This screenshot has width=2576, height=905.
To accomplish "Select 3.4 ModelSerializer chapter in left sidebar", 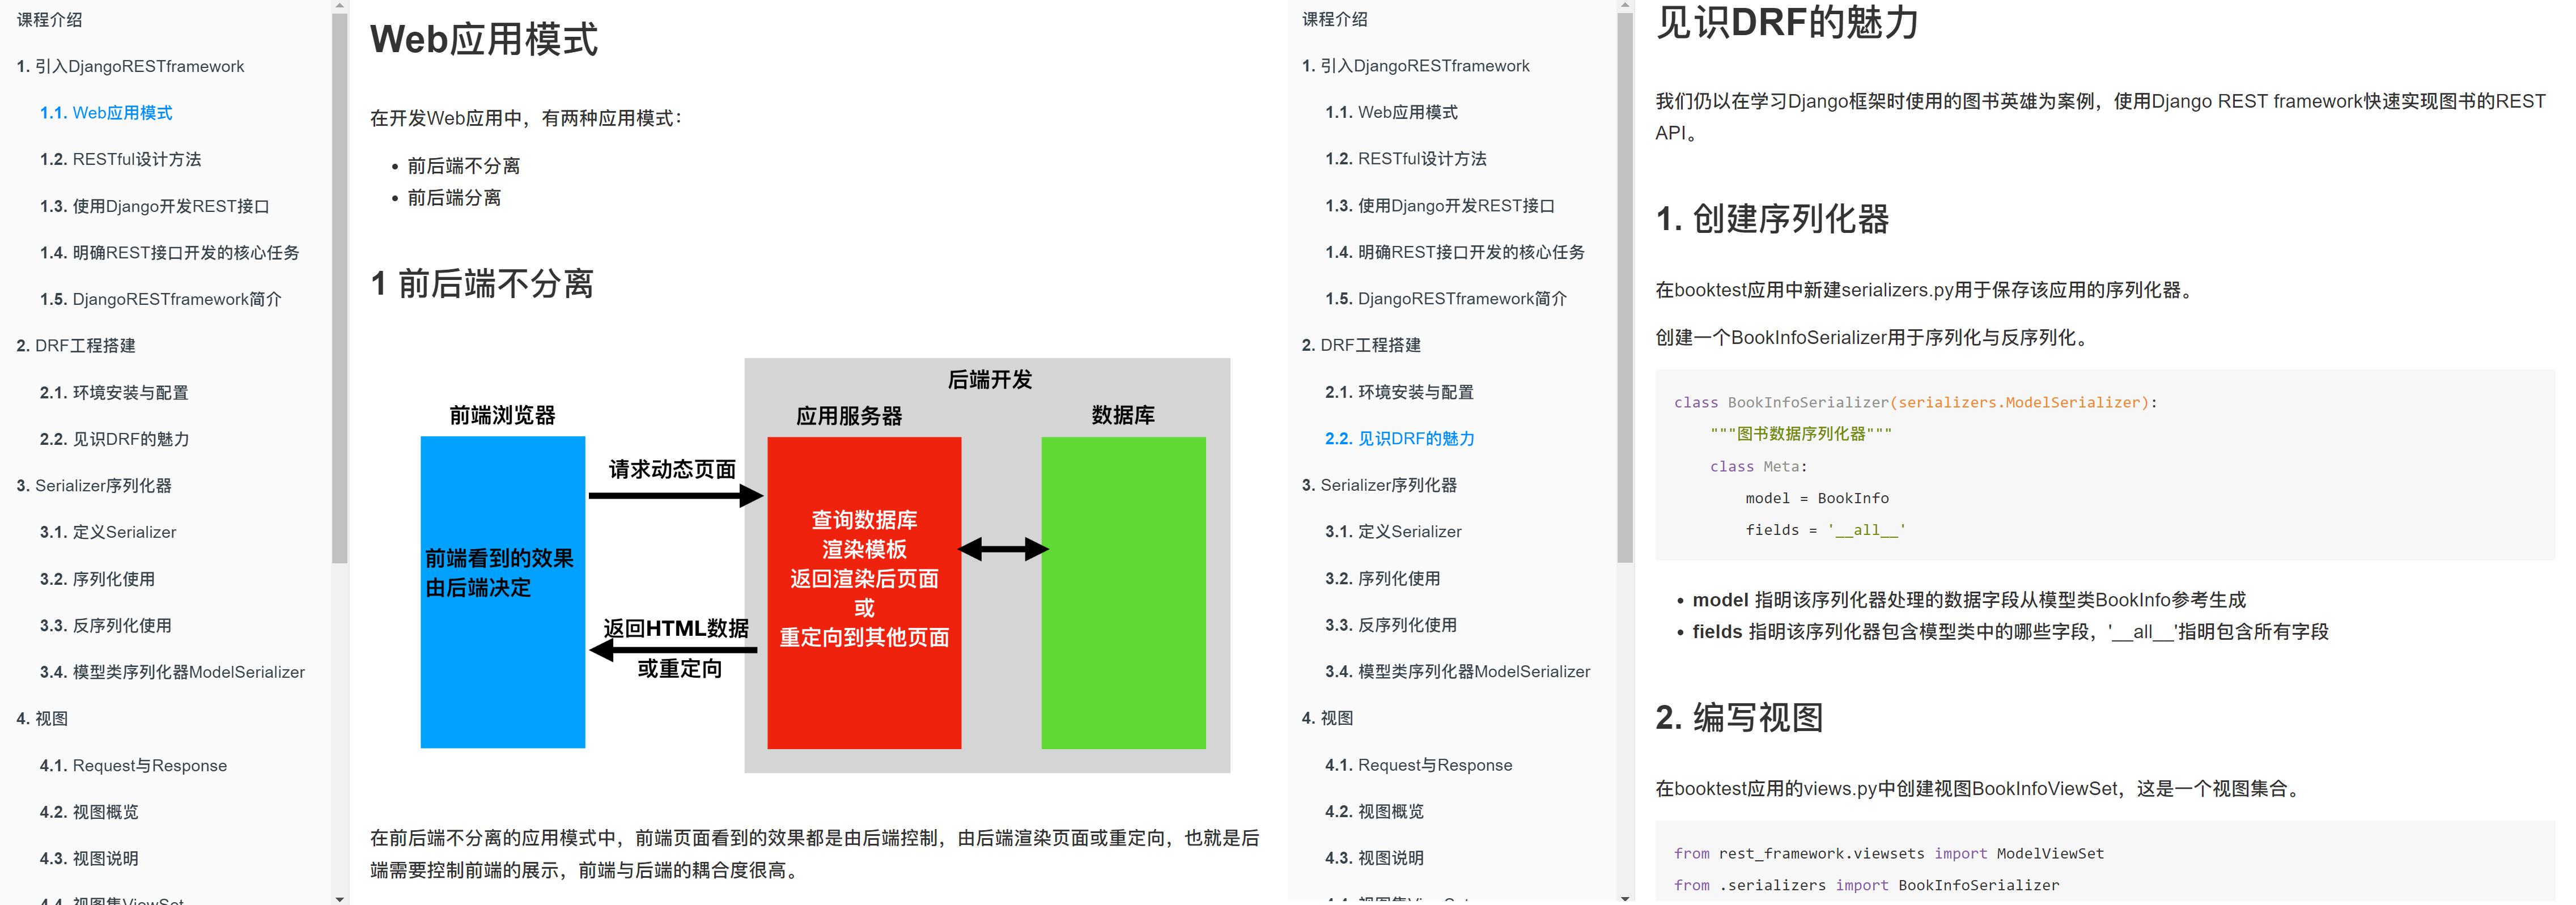I will point(172,672).
